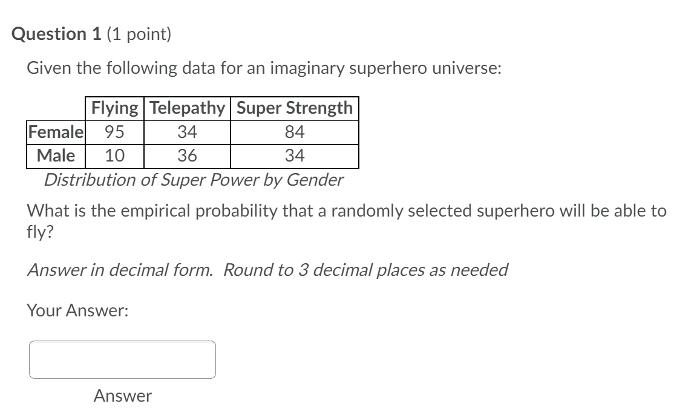The width and height of the screenshot is (694, 418).
Task: Click the Flying column header
Action: (114, 107)
